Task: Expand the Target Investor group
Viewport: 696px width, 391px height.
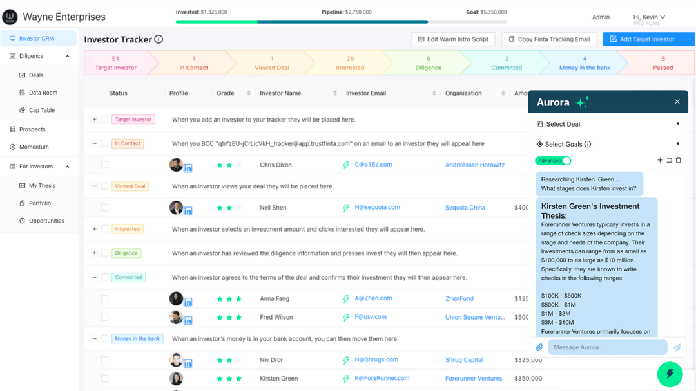Action: [94, 119]
